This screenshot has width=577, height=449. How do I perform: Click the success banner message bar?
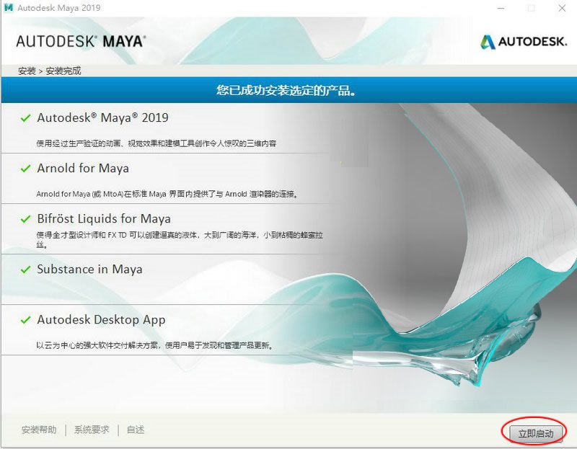click(288, 90)
